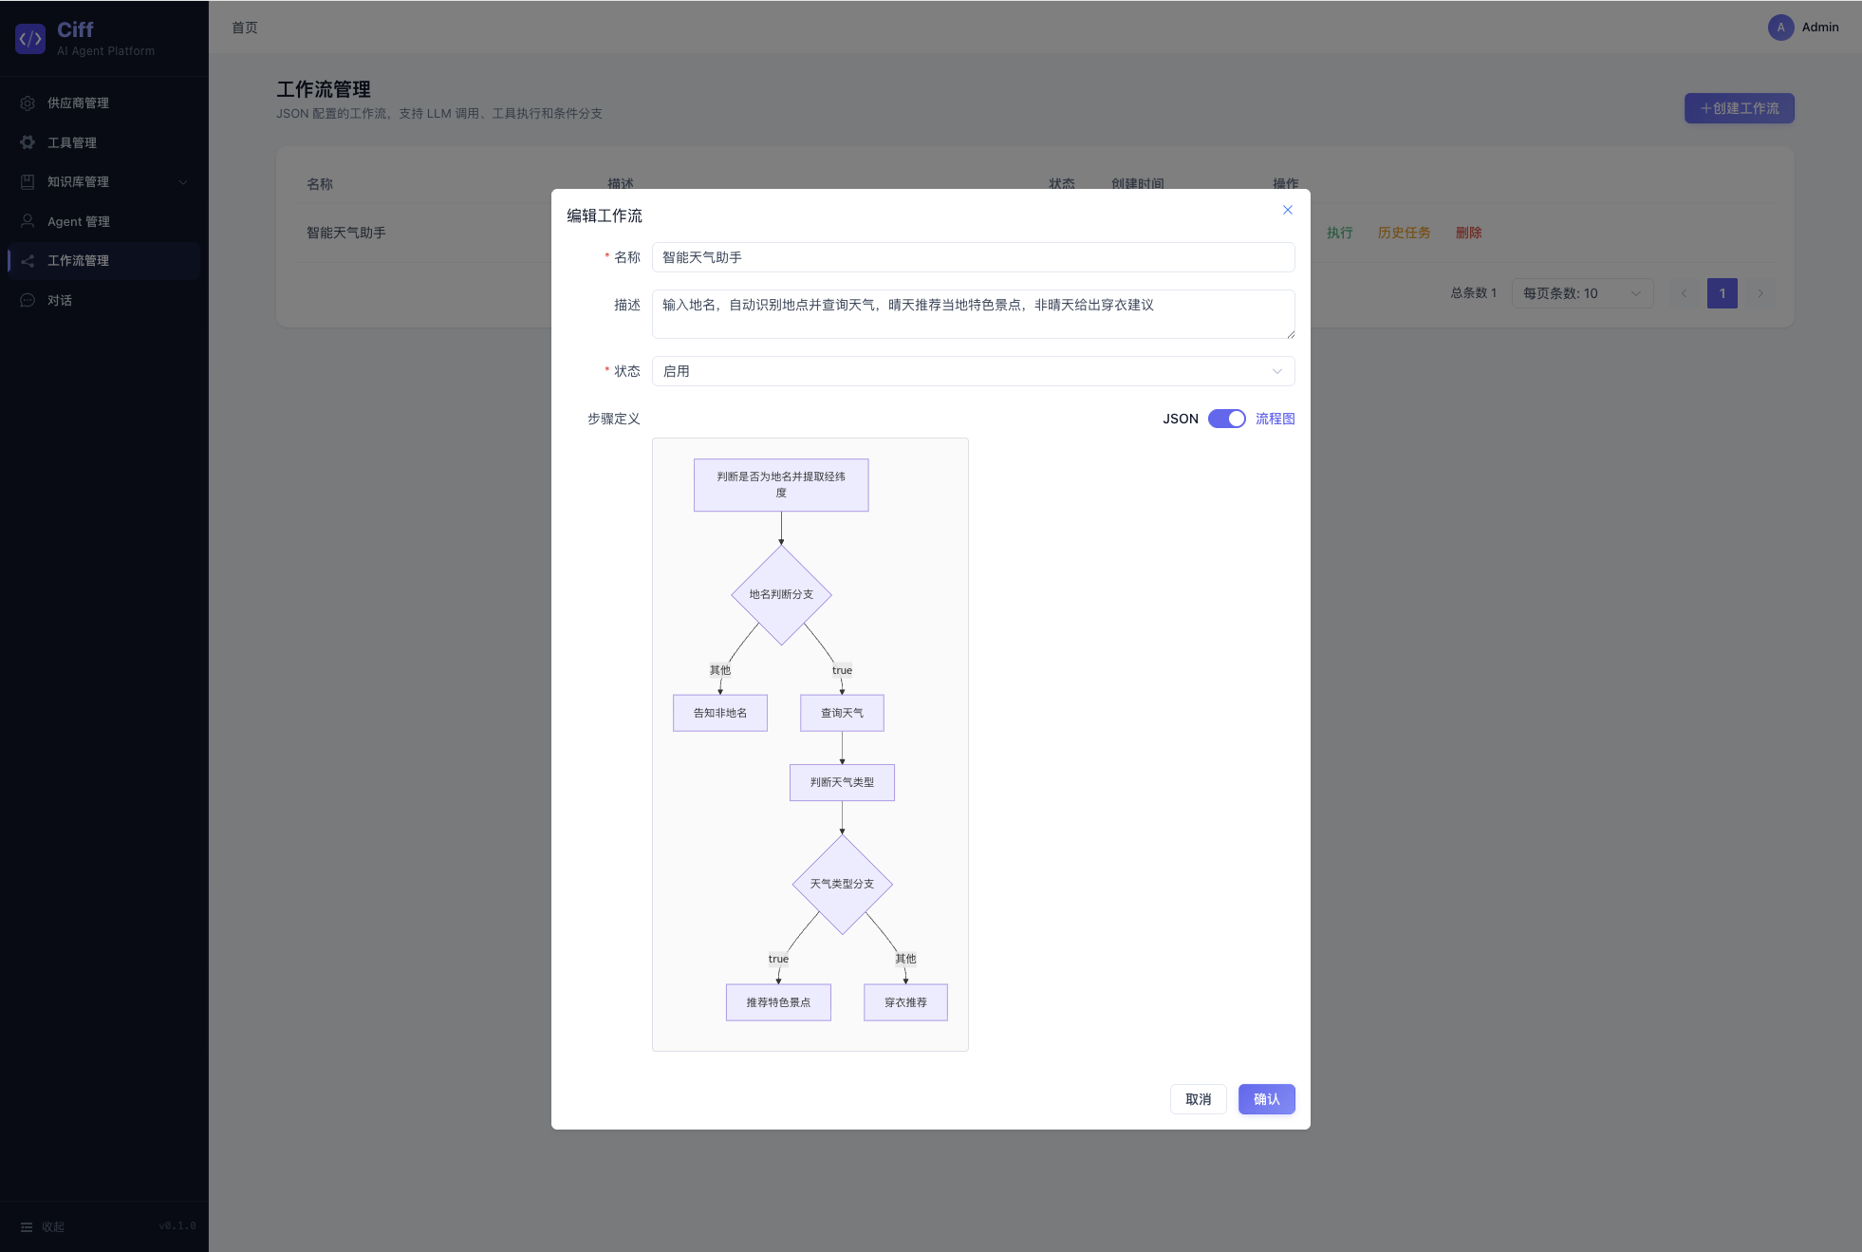Open 工具管理 in the sidebar
This screenshot has height=1252, width=1862.
pyautogui.click(x=103, y=142)
